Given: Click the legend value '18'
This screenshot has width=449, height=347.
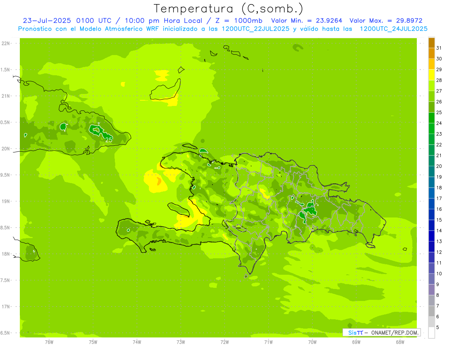Looking at the screenshot, I should point(439,188).
